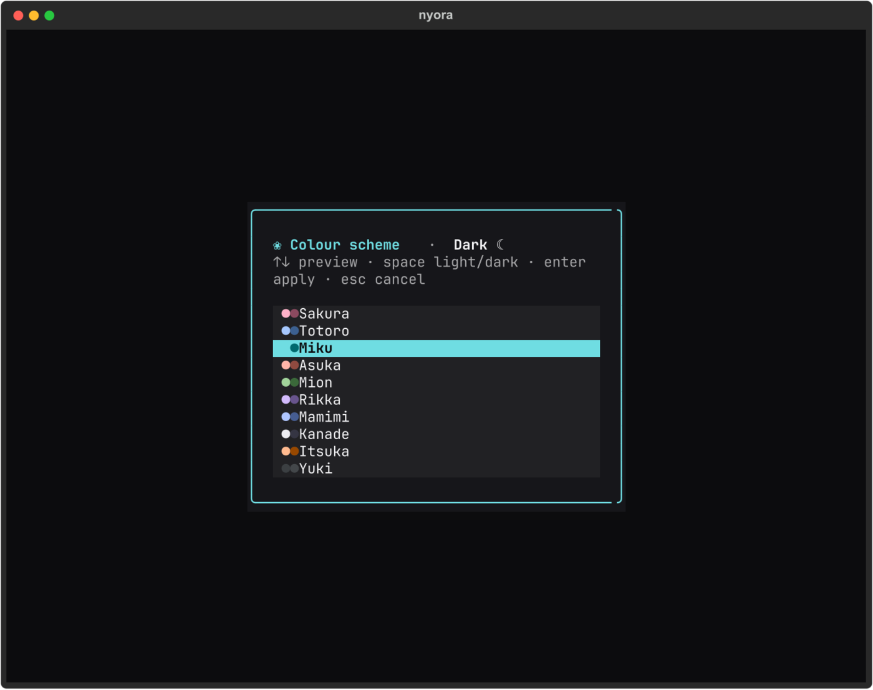Select the Totoro colour scheme

coord(436,331)
